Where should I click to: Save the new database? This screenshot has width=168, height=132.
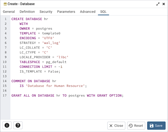156,126
